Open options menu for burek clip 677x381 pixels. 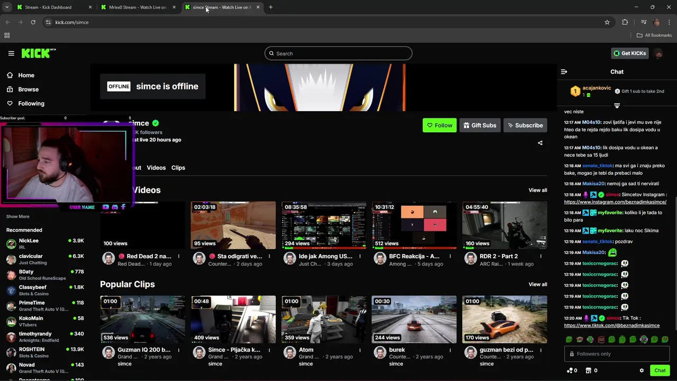(x=450, y=350)
